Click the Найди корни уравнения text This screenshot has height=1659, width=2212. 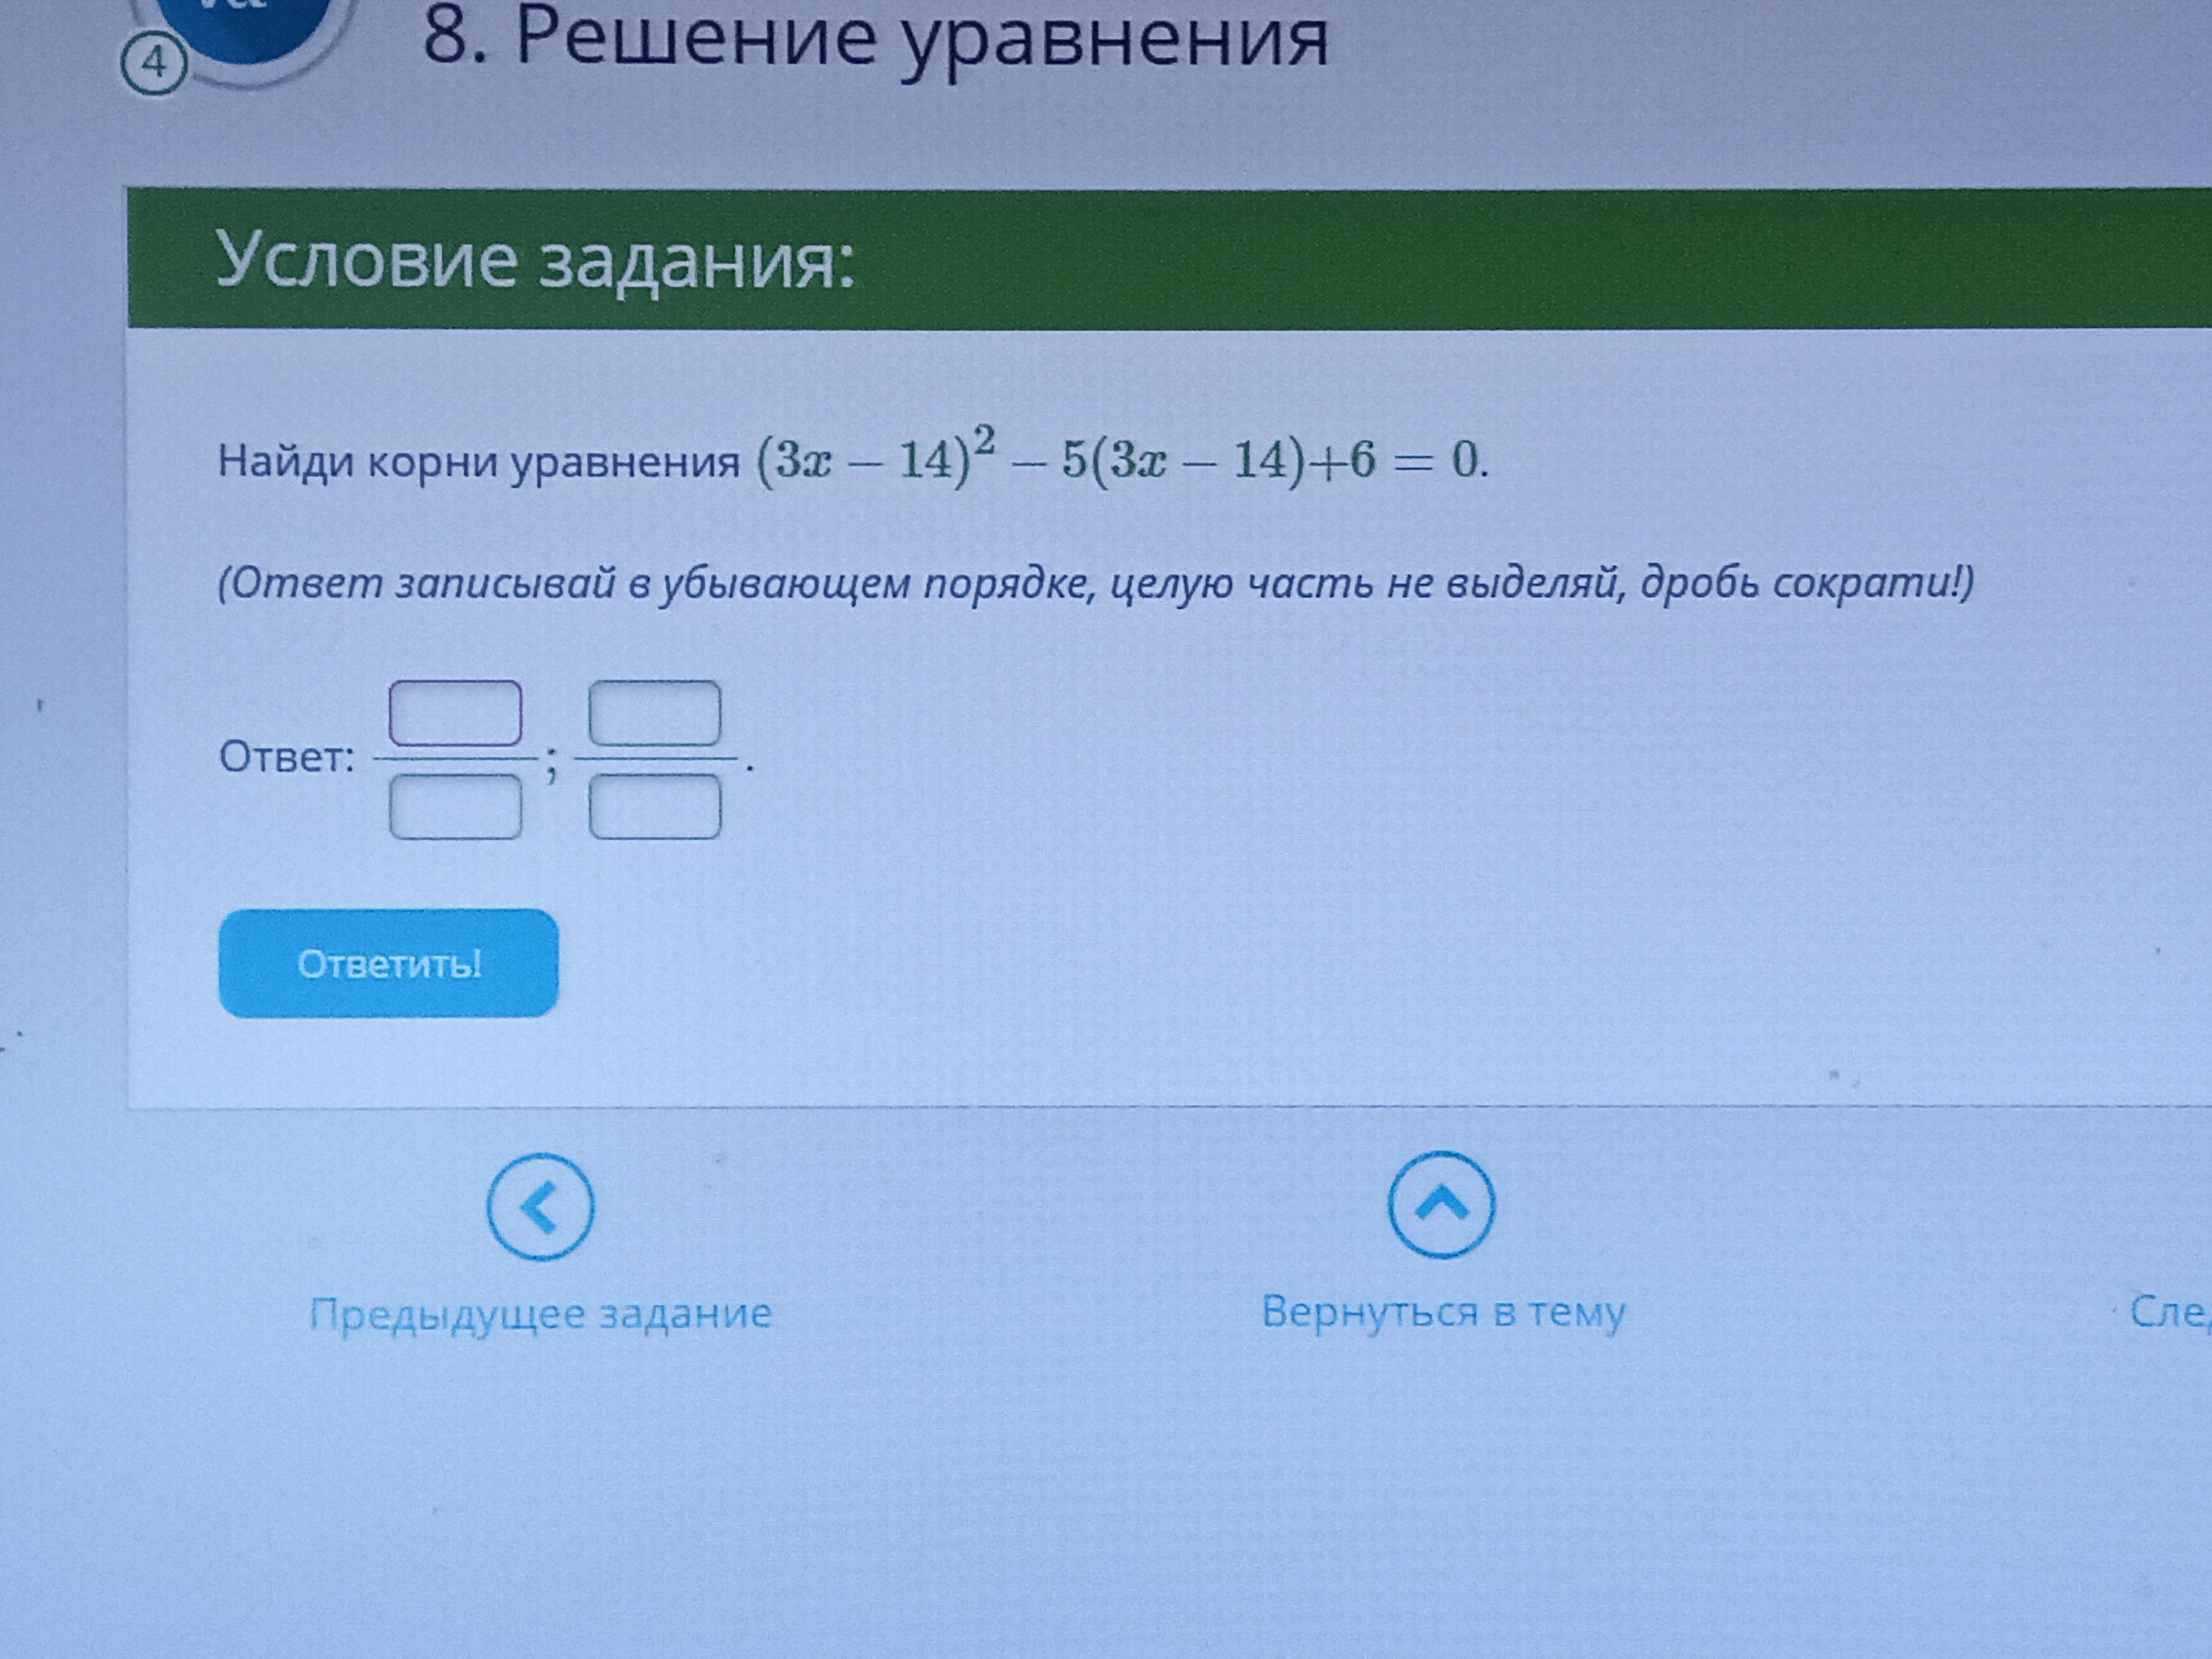[478, 462]
